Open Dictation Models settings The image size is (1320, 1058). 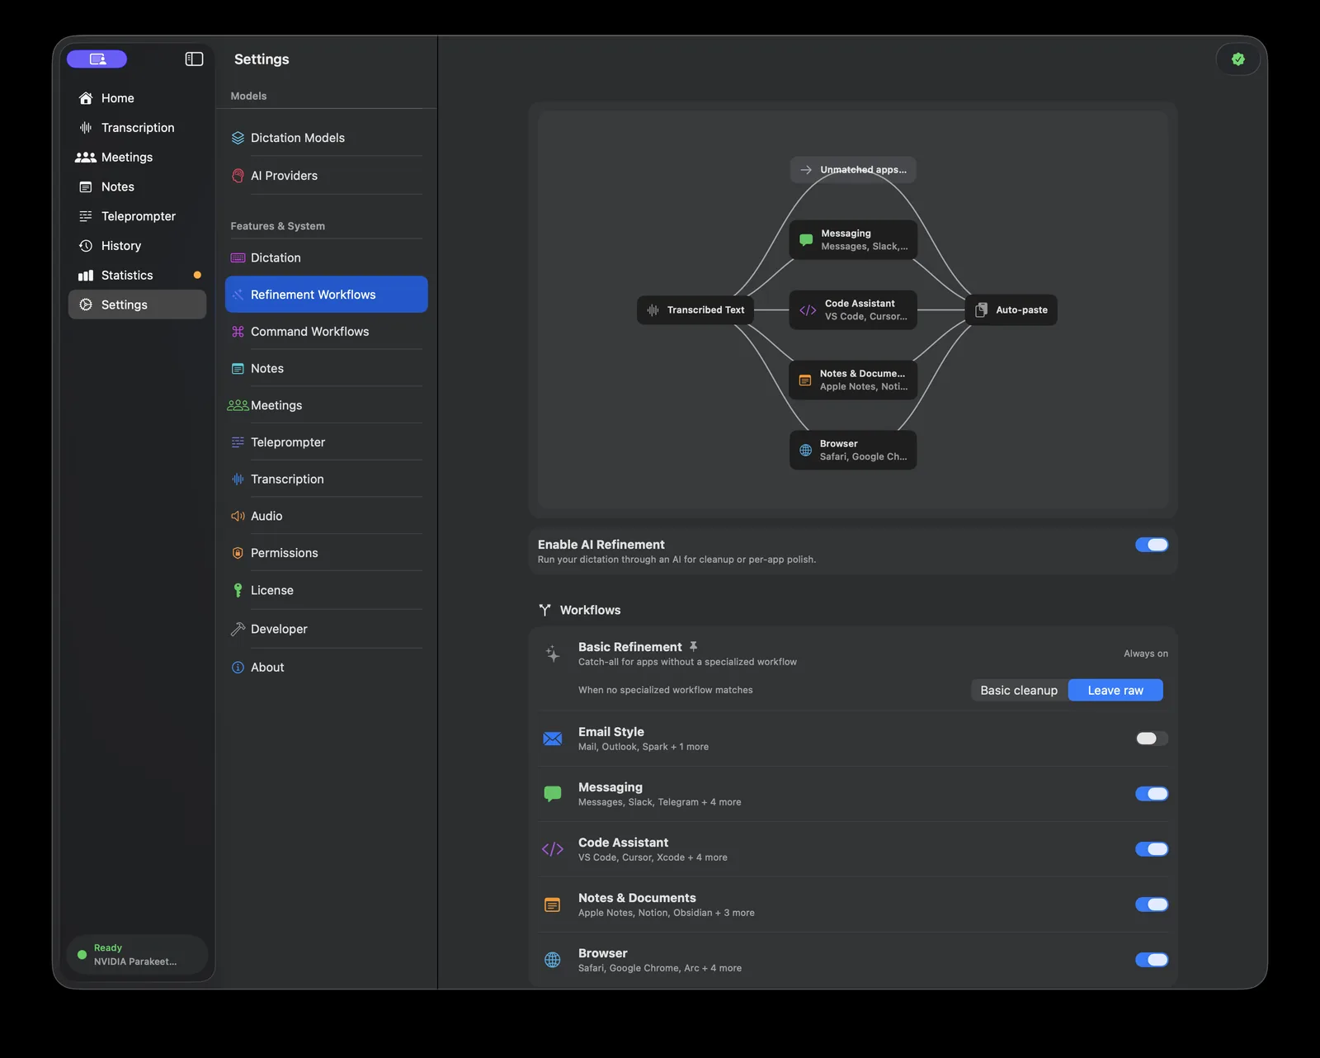coord(326,138)
